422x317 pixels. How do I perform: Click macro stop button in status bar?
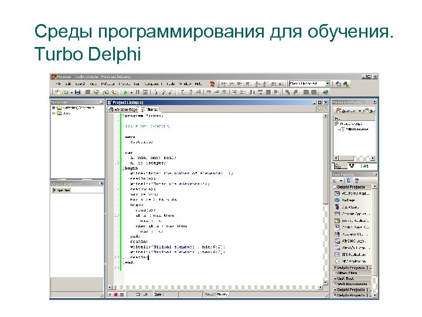point(122,295)
